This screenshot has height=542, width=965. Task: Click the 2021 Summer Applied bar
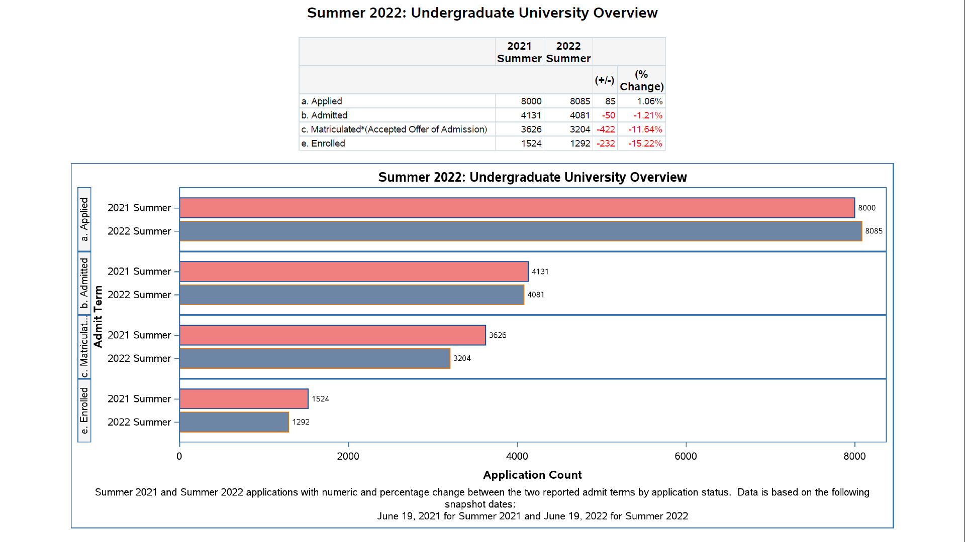517,208
